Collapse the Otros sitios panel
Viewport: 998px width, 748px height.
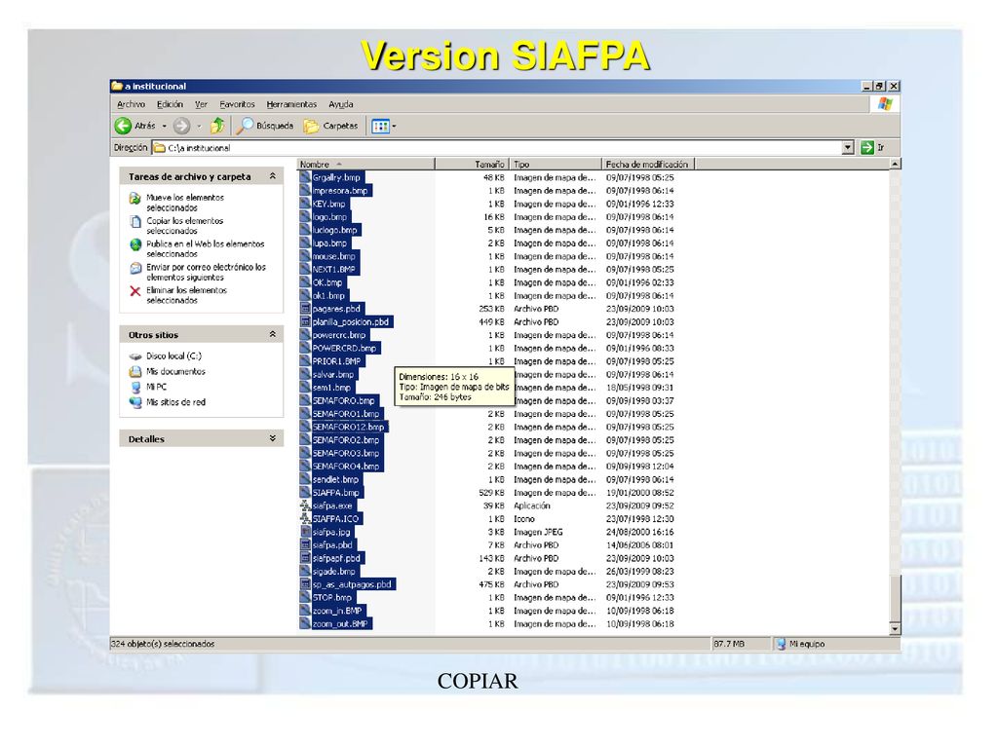[x=273, y=334]
